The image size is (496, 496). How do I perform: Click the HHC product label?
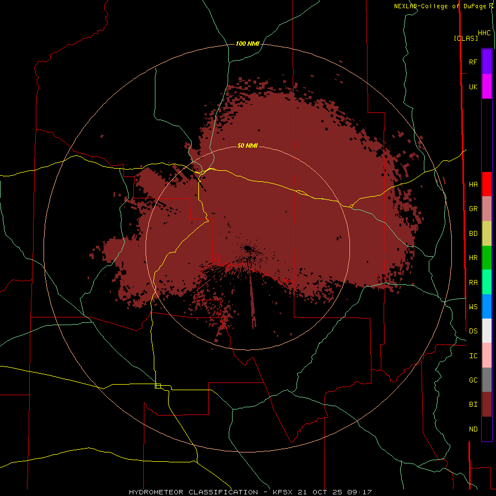coord(484,33)
